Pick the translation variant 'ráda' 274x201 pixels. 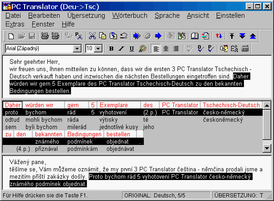(x=73, y=120)
